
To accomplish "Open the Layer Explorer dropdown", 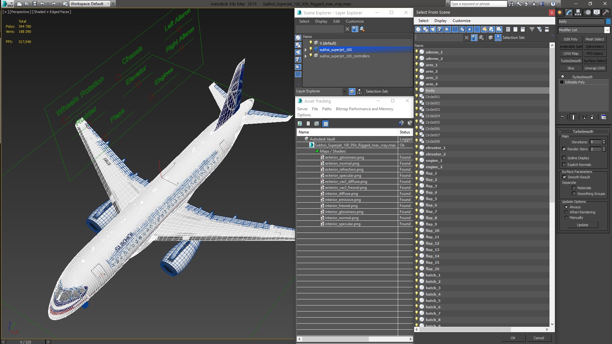I will (344, 91).
